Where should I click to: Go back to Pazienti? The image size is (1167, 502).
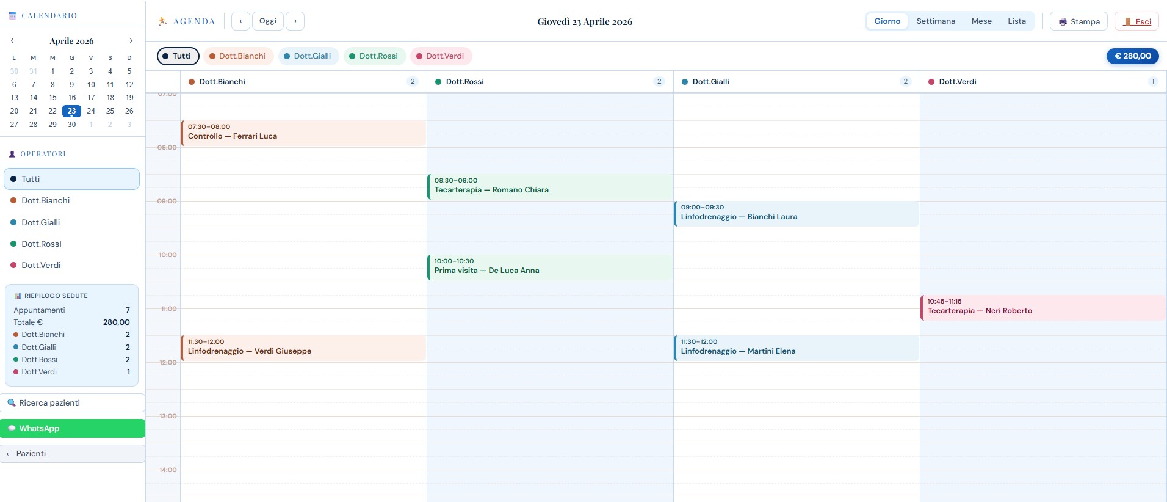click(73, 453)
